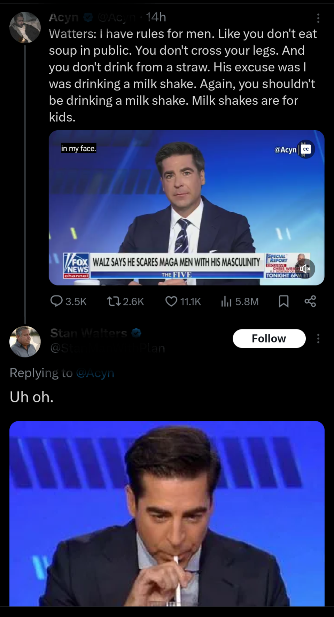Like Acyn's post with 11.1K likes
The width and height of the screenshot is (334, 617).
click(171, 301)
